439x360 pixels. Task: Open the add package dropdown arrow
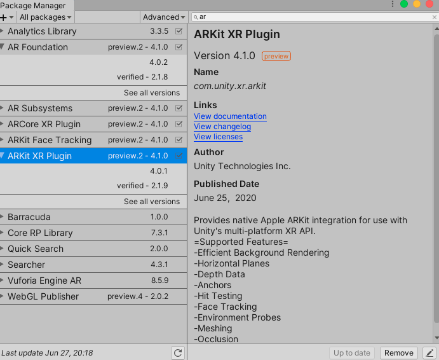click(x=11, y=17)
